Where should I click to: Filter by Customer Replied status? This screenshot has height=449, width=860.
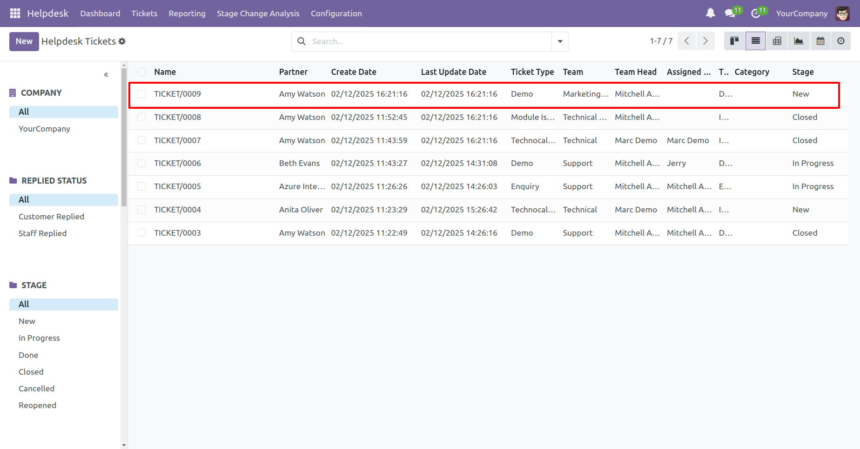(51, 217)
